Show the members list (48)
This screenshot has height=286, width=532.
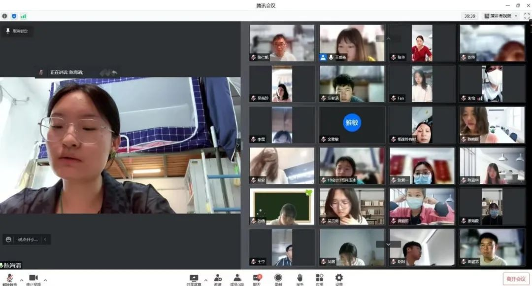(x=237, y=279)
